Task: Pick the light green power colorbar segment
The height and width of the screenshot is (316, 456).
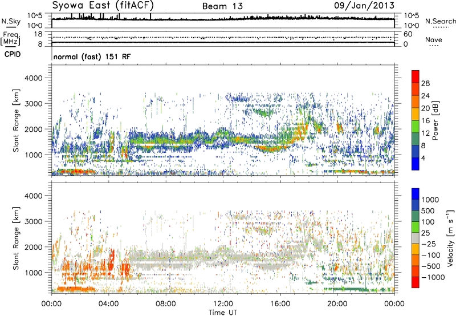Action: tap(416, 126)
